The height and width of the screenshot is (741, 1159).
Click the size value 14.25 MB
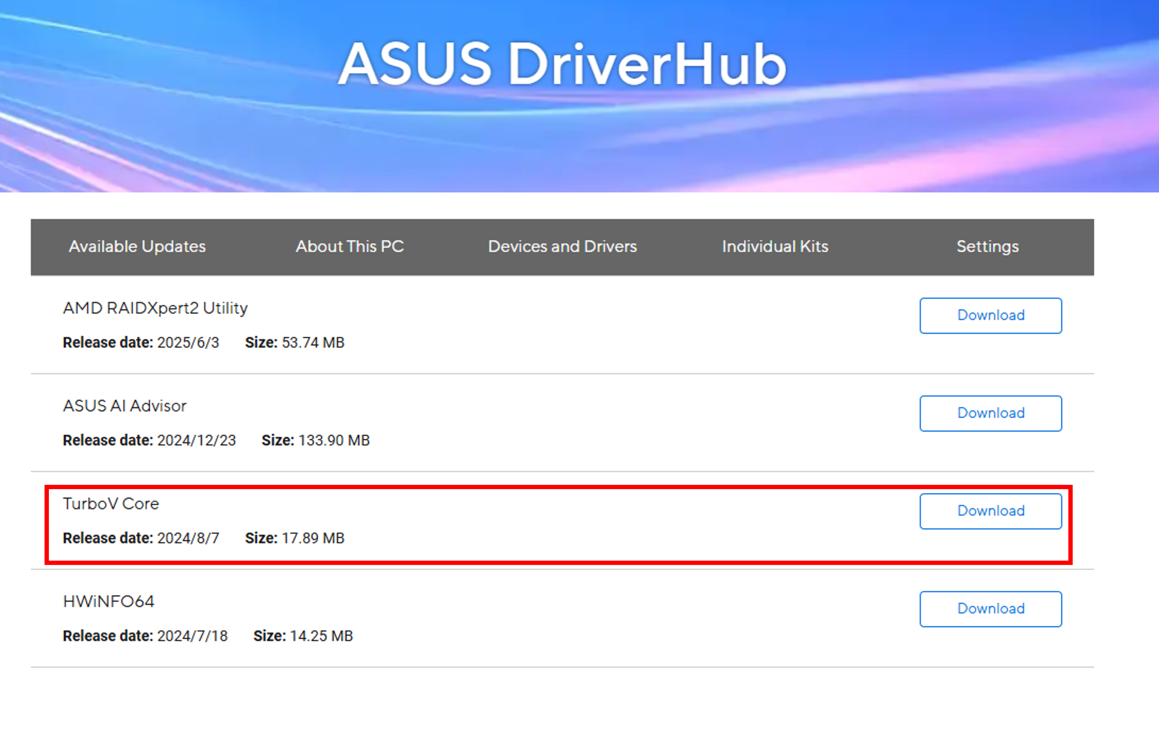click(321, 636)
